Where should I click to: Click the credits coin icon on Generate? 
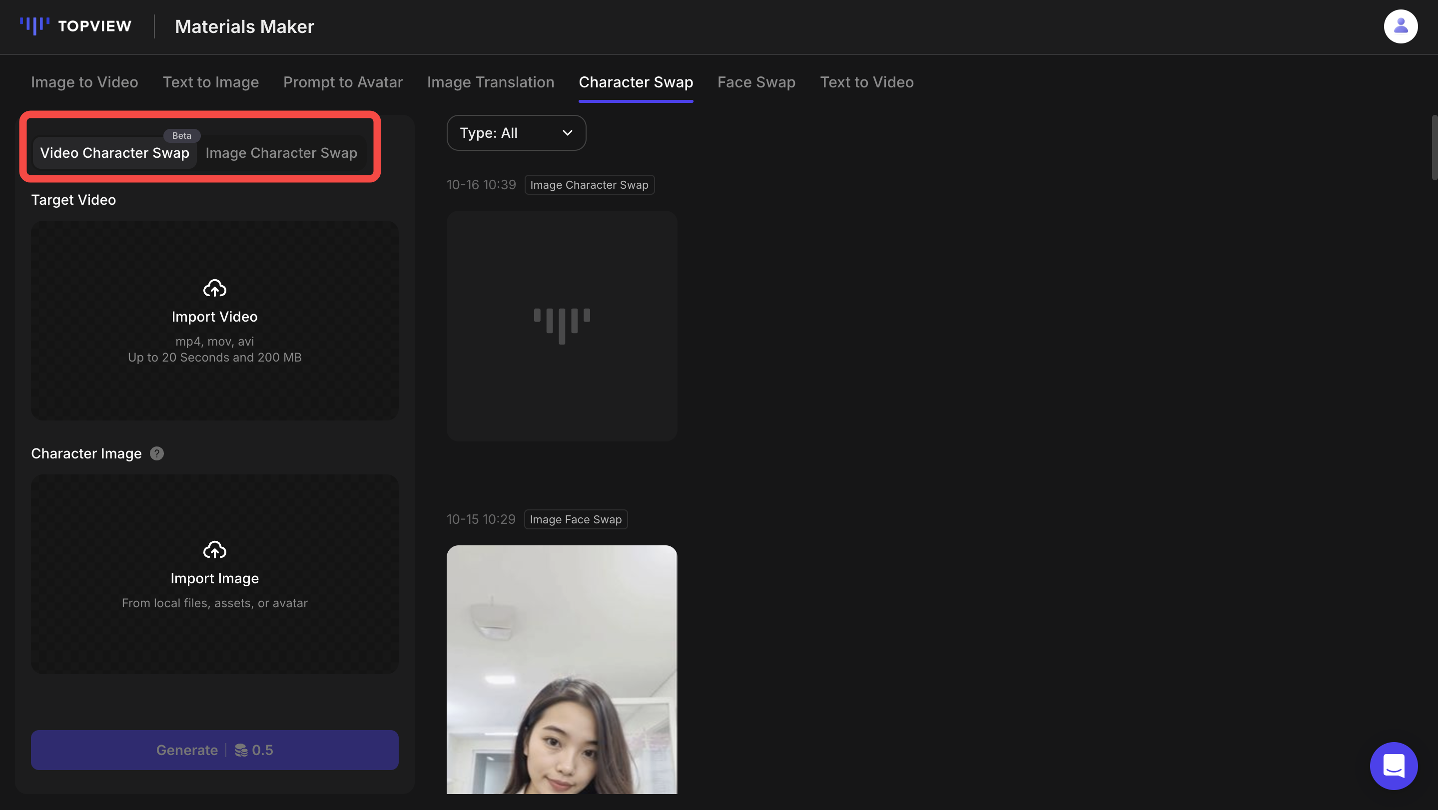241,750
